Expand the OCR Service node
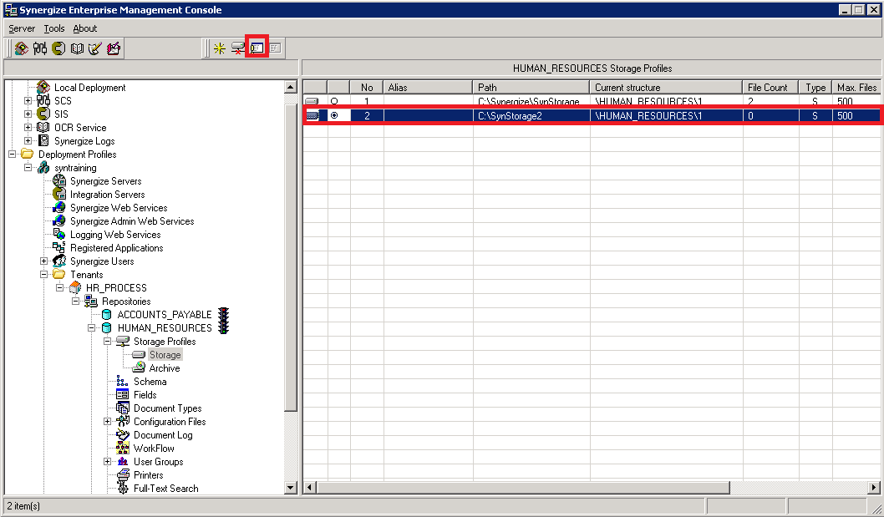This screenshot has width=884, height=517. click(x=28, y=128)
